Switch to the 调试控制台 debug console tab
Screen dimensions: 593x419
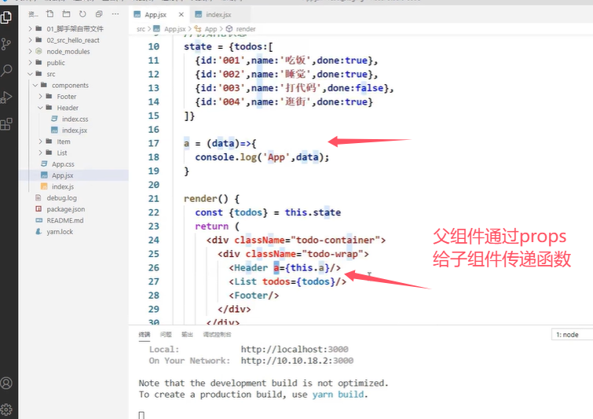tap(217, 335)
